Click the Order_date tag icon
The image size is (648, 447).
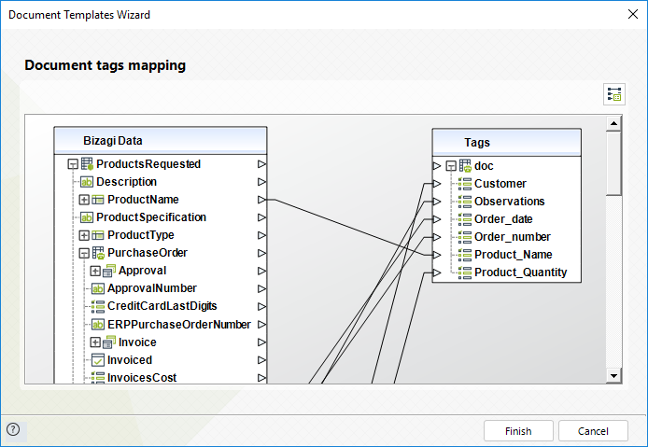click(464, 219)
